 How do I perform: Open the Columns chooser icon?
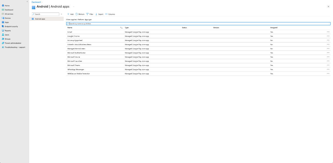106,14
